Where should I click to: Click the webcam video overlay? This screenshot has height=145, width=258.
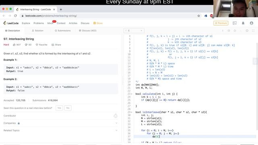pyautogui.click(x=235, y=8)
